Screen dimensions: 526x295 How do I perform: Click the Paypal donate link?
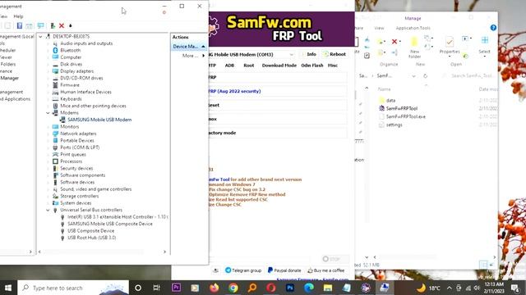[284, 270]
